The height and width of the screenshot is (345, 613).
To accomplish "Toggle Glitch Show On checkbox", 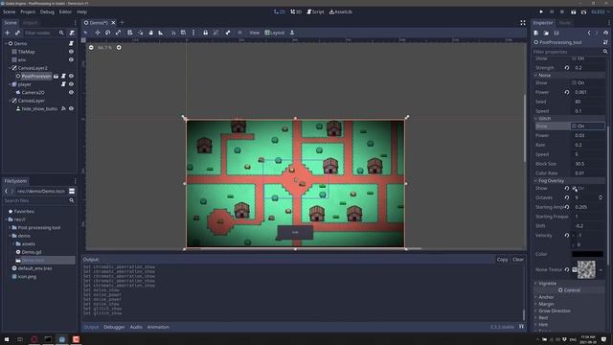I will [574, 126].
